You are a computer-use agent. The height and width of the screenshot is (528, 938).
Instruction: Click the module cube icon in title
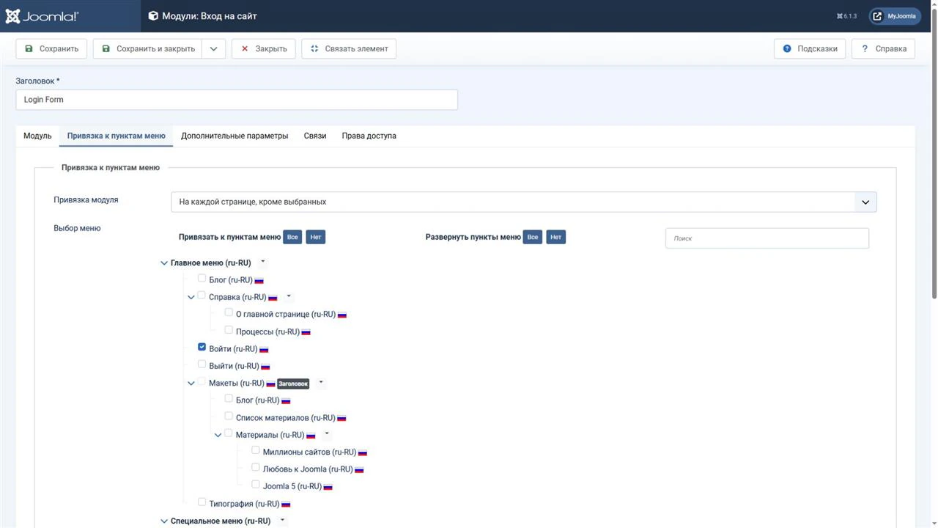[153, 15]
